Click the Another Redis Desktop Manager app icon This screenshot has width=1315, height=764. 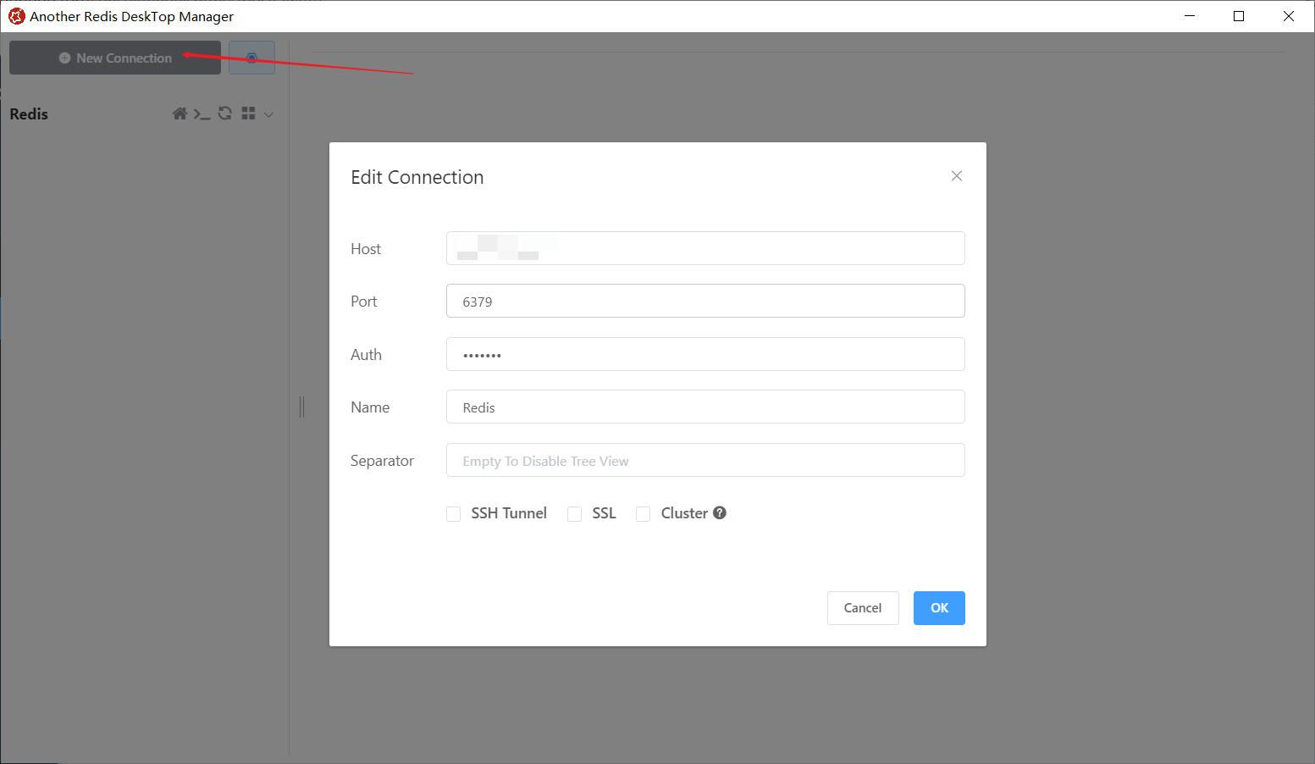(16, 16)
